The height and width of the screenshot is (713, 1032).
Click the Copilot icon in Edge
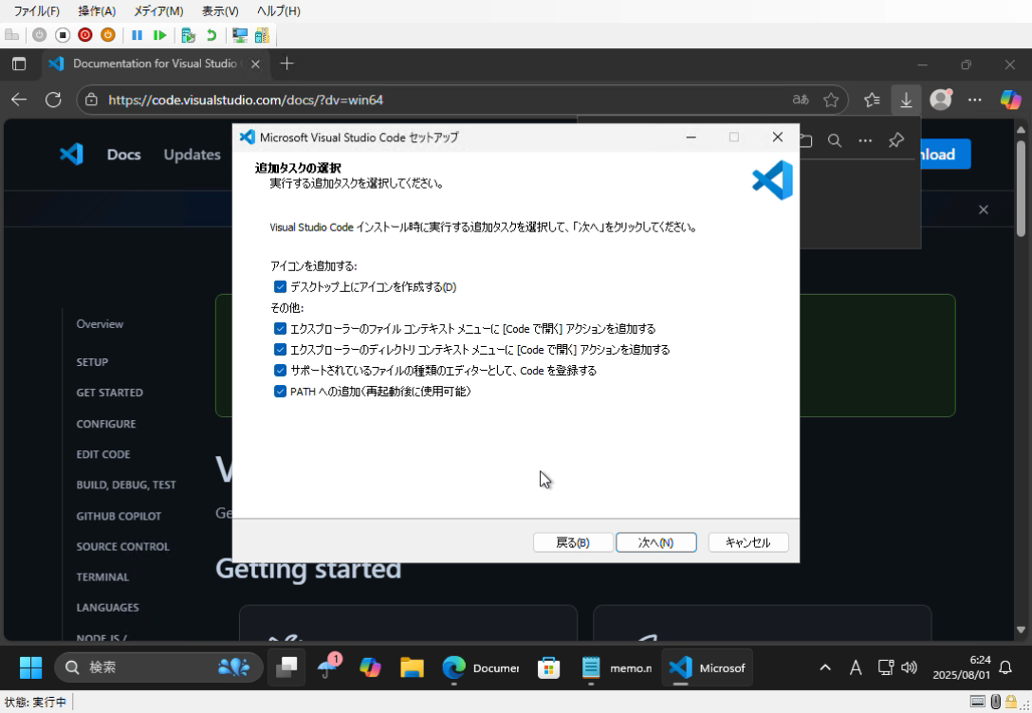point(1010,100)
